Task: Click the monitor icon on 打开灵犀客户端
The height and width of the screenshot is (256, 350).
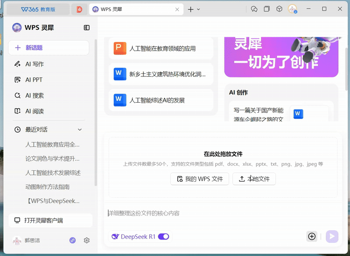Action: point(17,220)
